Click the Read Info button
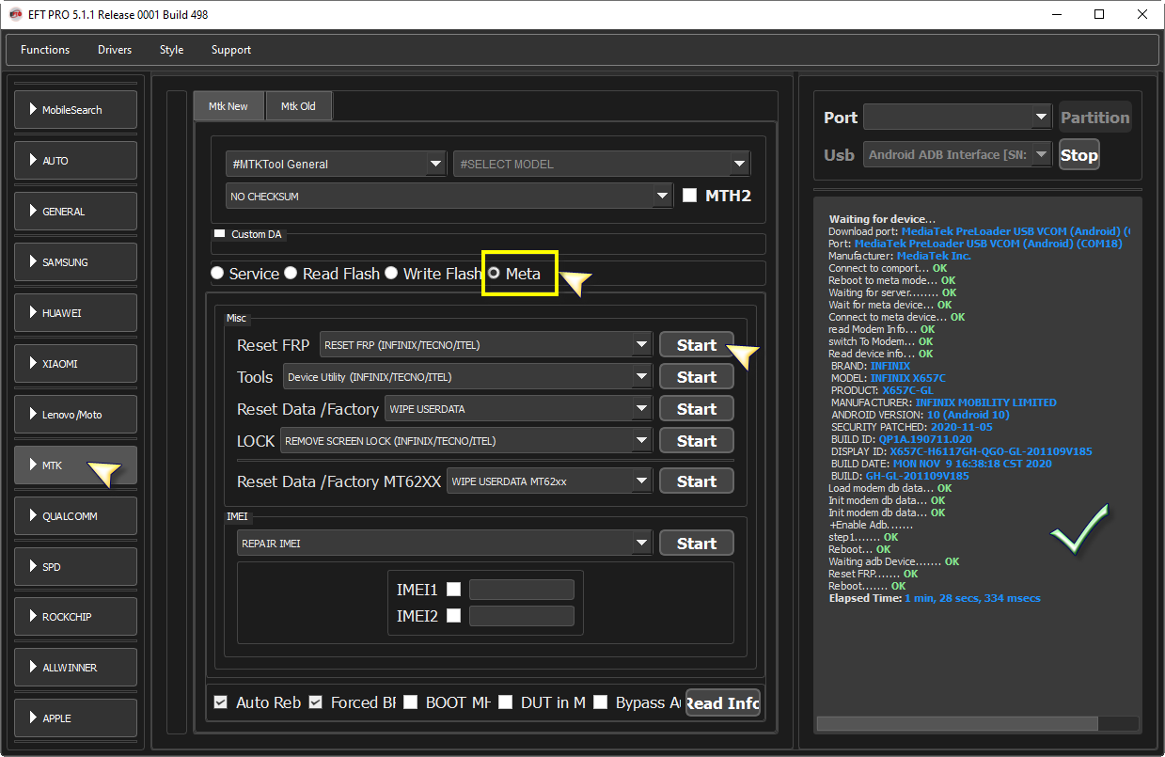The width and height of the screenshot is (1165, 757). pos(723,703)
